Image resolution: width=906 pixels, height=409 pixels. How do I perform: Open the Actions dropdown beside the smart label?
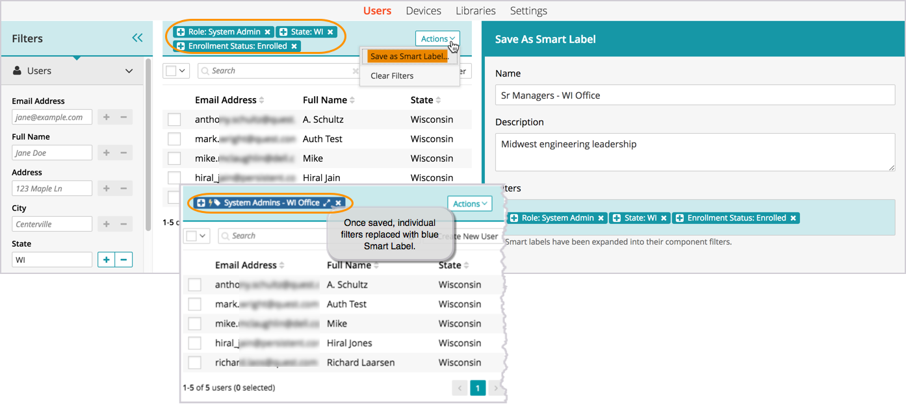[469, 204]
